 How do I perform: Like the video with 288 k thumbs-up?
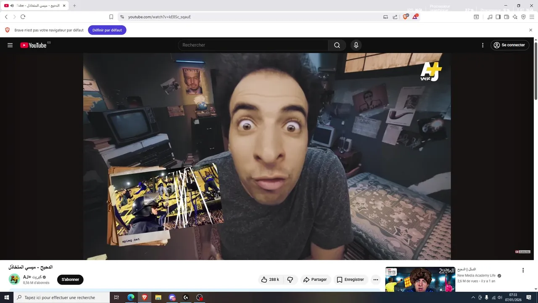[x=270, y=279]
